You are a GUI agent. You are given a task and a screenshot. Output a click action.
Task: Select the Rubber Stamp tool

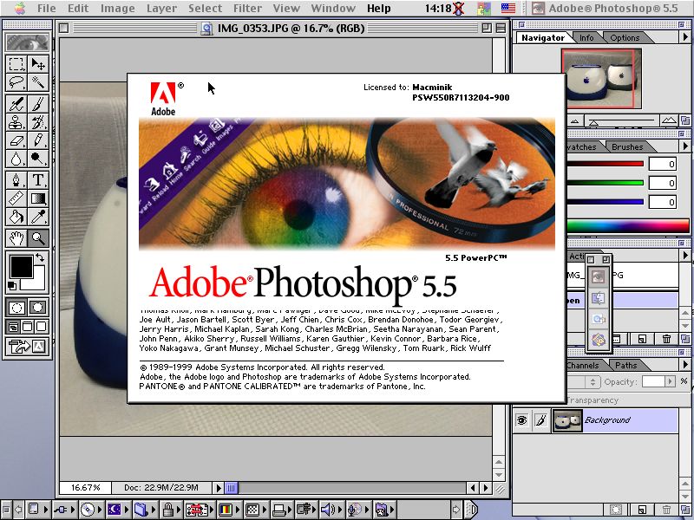pos(16,122)
